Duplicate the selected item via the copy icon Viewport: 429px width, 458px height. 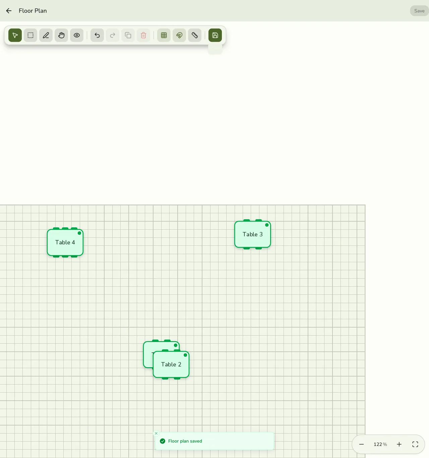[128, 35]
